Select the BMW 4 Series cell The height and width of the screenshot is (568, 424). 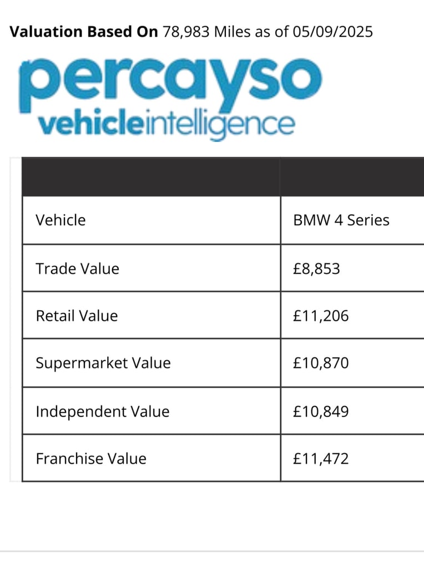(x=341, y=220)
